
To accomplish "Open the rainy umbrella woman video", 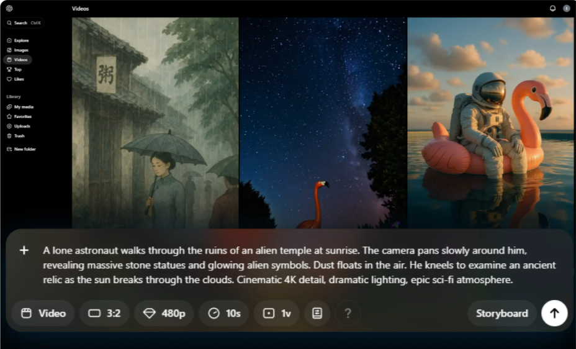I will [x=155, y=123].
